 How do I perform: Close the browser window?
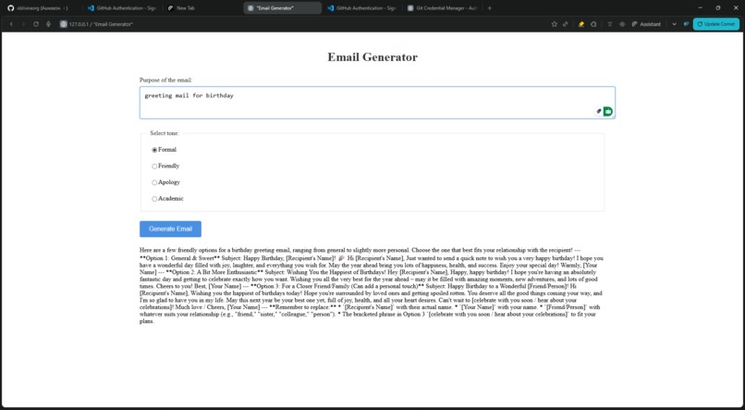point(735,8)
